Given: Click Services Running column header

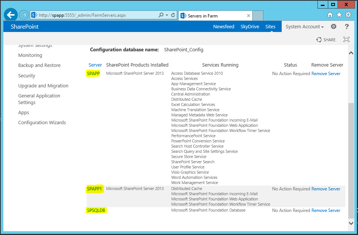Looking at the screenshot, I should [220, 65].
